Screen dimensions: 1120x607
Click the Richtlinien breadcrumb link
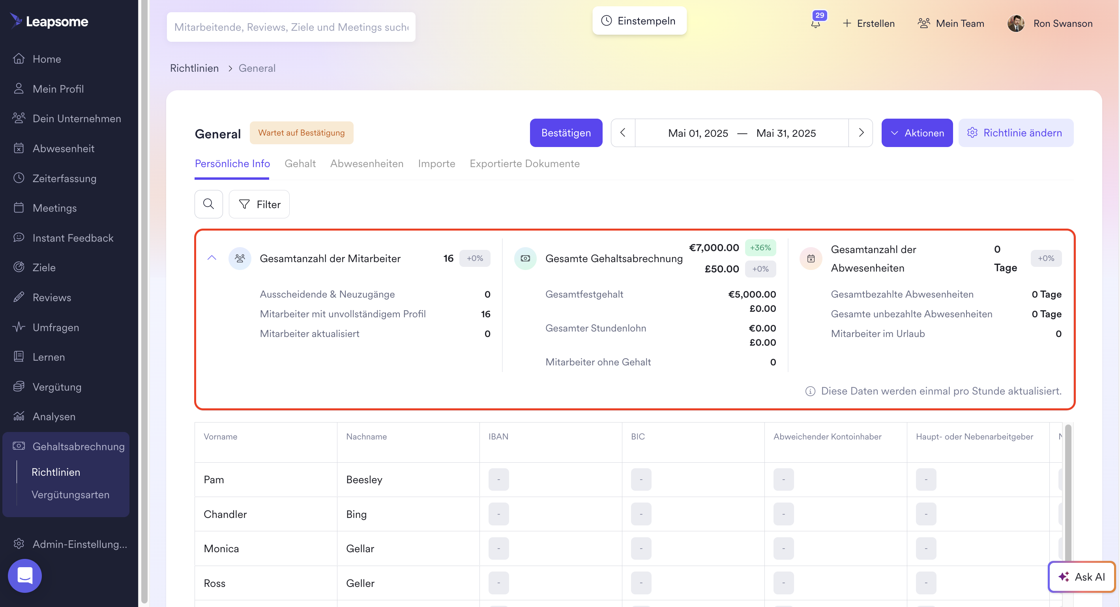coord(194,68)
